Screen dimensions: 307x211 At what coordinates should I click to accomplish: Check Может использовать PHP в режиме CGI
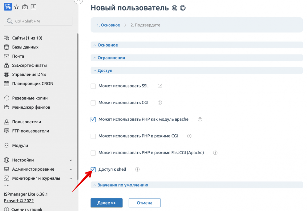pyautogui.click(x=93, y=136)
